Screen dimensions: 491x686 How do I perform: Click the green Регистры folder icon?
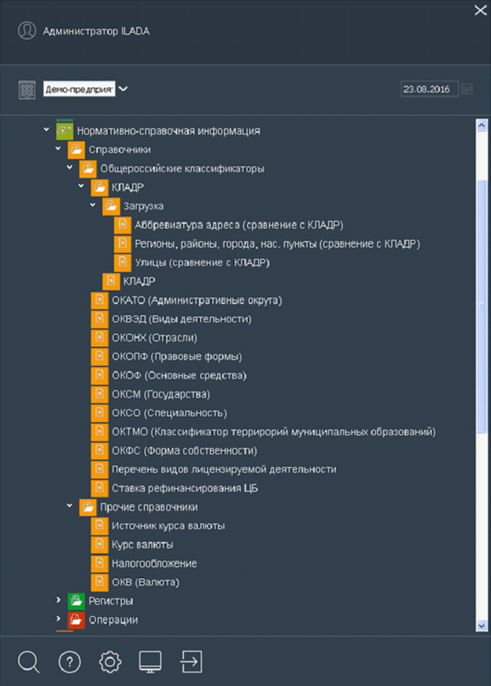pos(76,601)
